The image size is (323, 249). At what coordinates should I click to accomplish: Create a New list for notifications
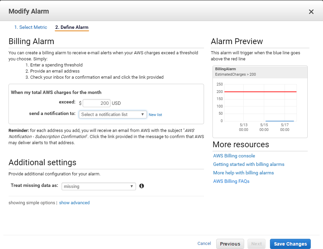pyautogui.click(x=155, y=115)
